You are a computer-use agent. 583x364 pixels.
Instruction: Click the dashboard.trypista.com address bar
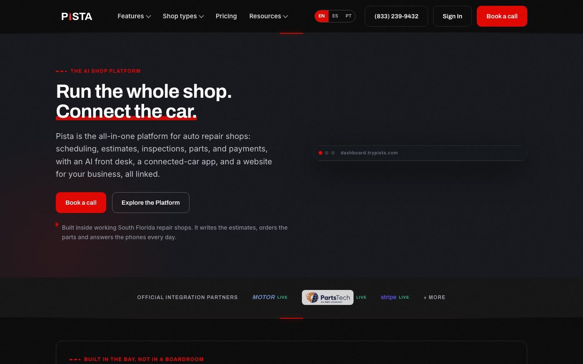point(420,153)
